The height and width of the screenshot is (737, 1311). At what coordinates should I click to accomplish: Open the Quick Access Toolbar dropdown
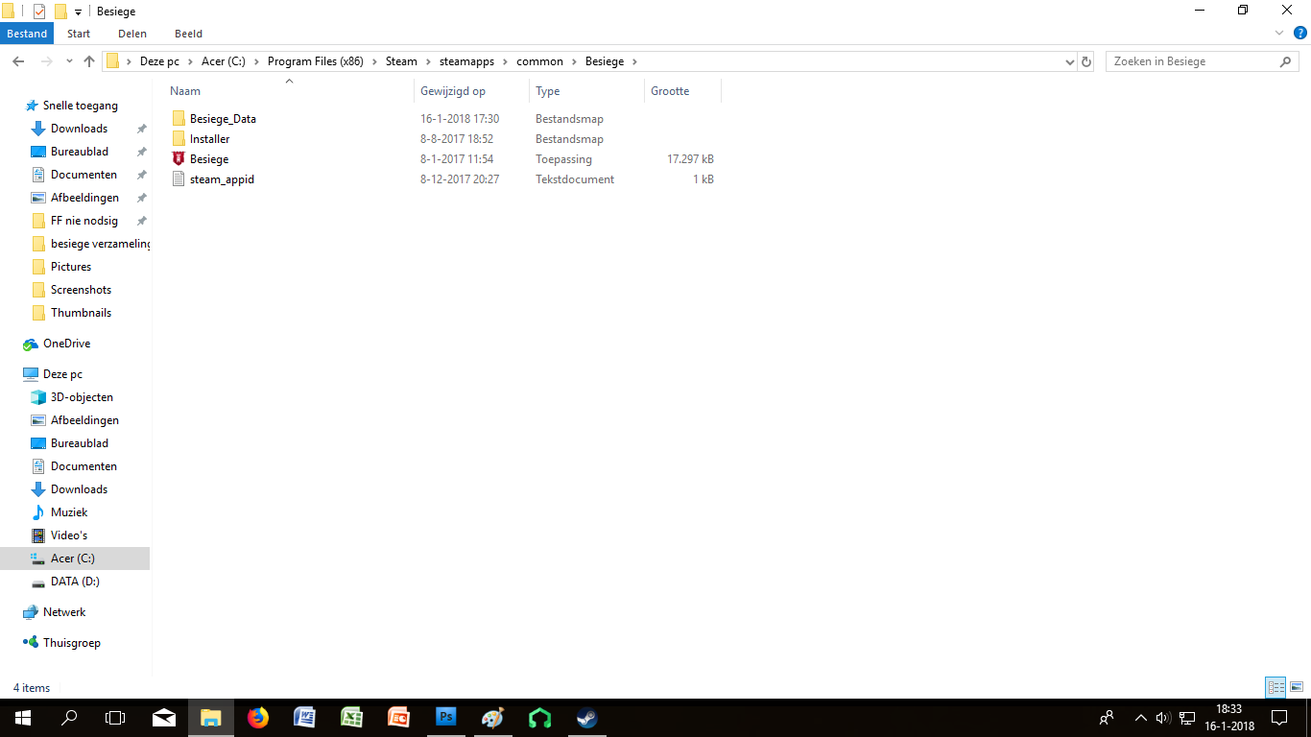click(78, 12)
